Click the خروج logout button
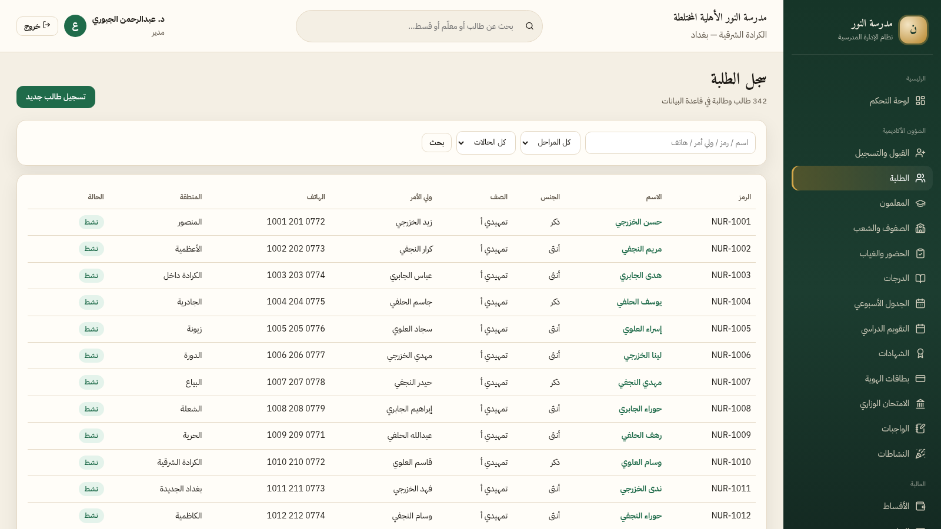The height and width of the screenshot is (529, 941). pyautogui.click(x=37, y=26)
